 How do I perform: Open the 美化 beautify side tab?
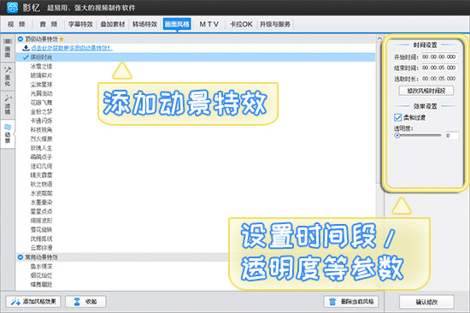pos(8,77)
